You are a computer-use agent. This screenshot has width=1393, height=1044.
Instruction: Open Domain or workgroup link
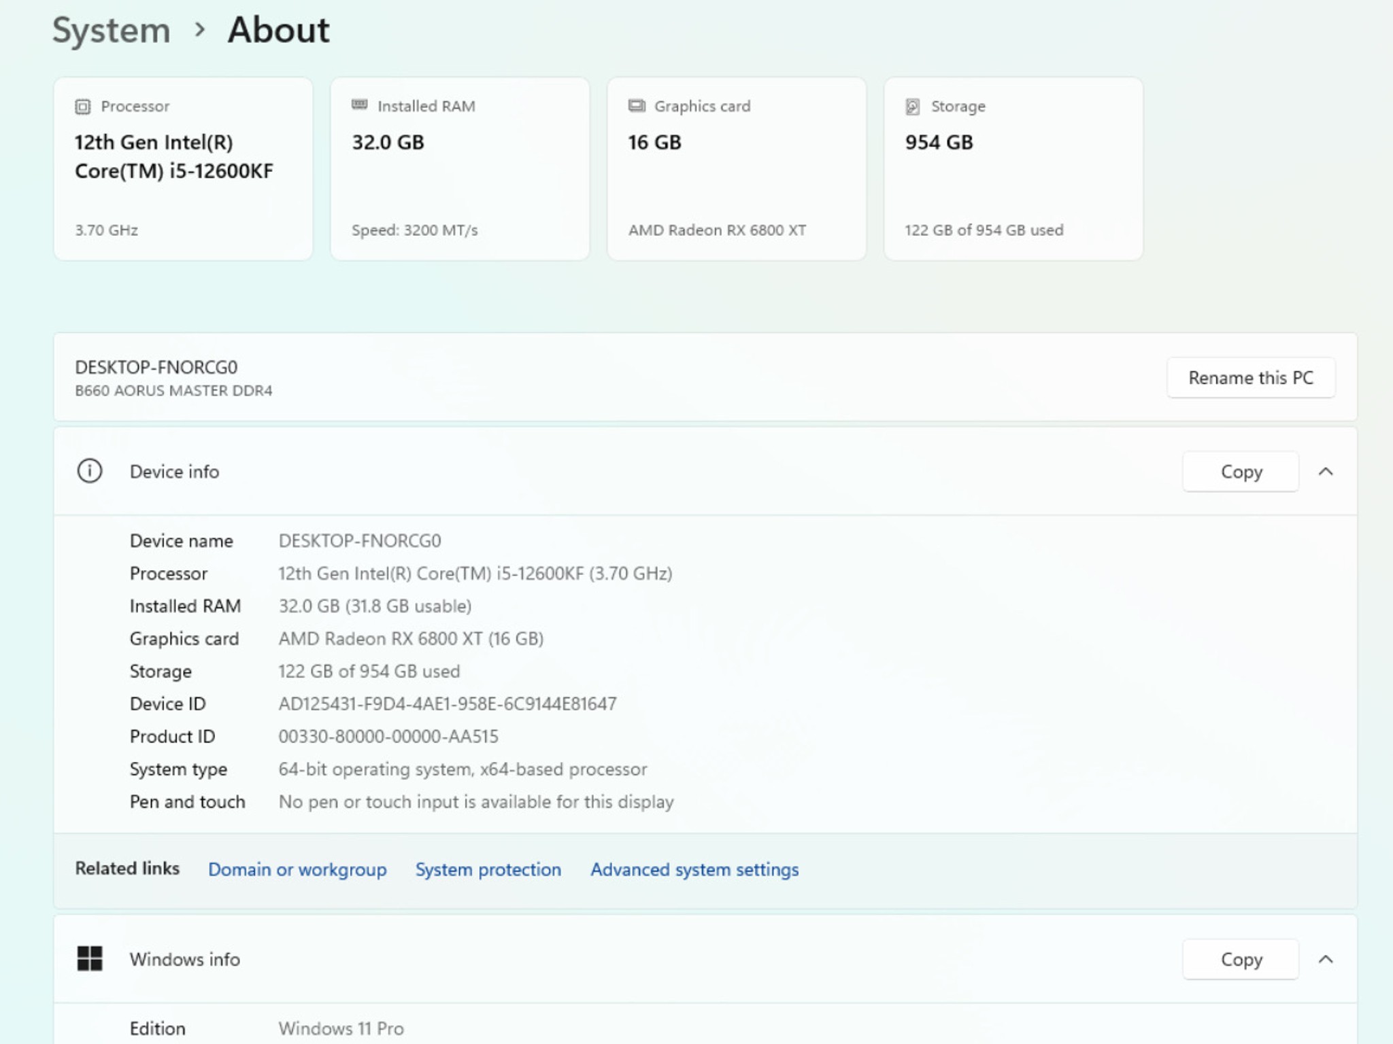pos(297,869)
